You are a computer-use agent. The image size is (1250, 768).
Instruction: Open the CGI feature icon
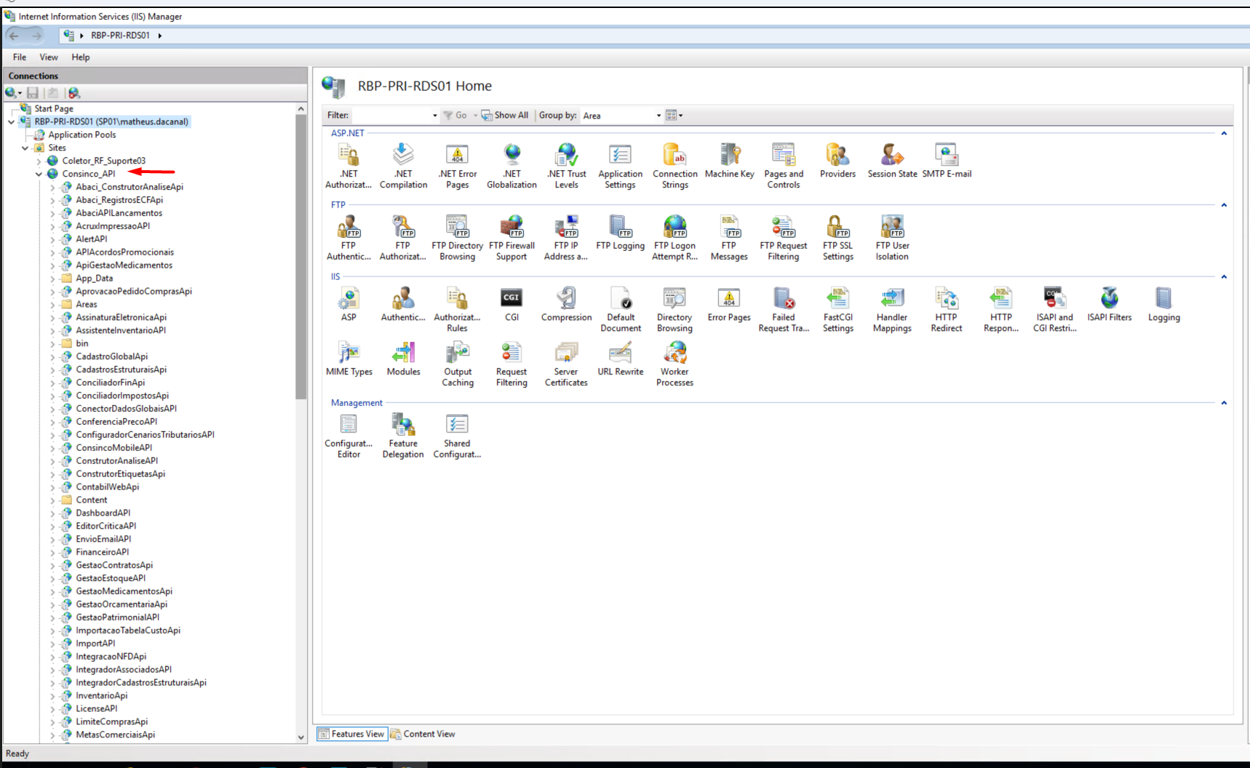[511, 304]
